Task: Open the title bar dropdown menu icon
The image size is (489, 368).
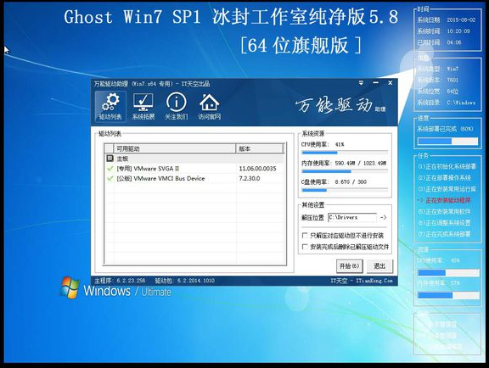Action: click(361, 83)
